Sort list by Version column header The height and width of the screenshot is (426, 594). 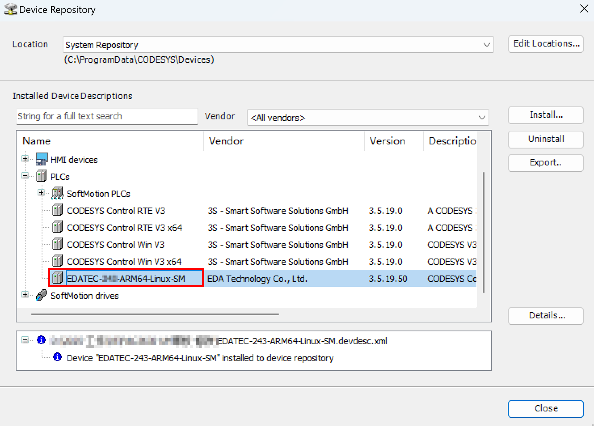[387, 141]
